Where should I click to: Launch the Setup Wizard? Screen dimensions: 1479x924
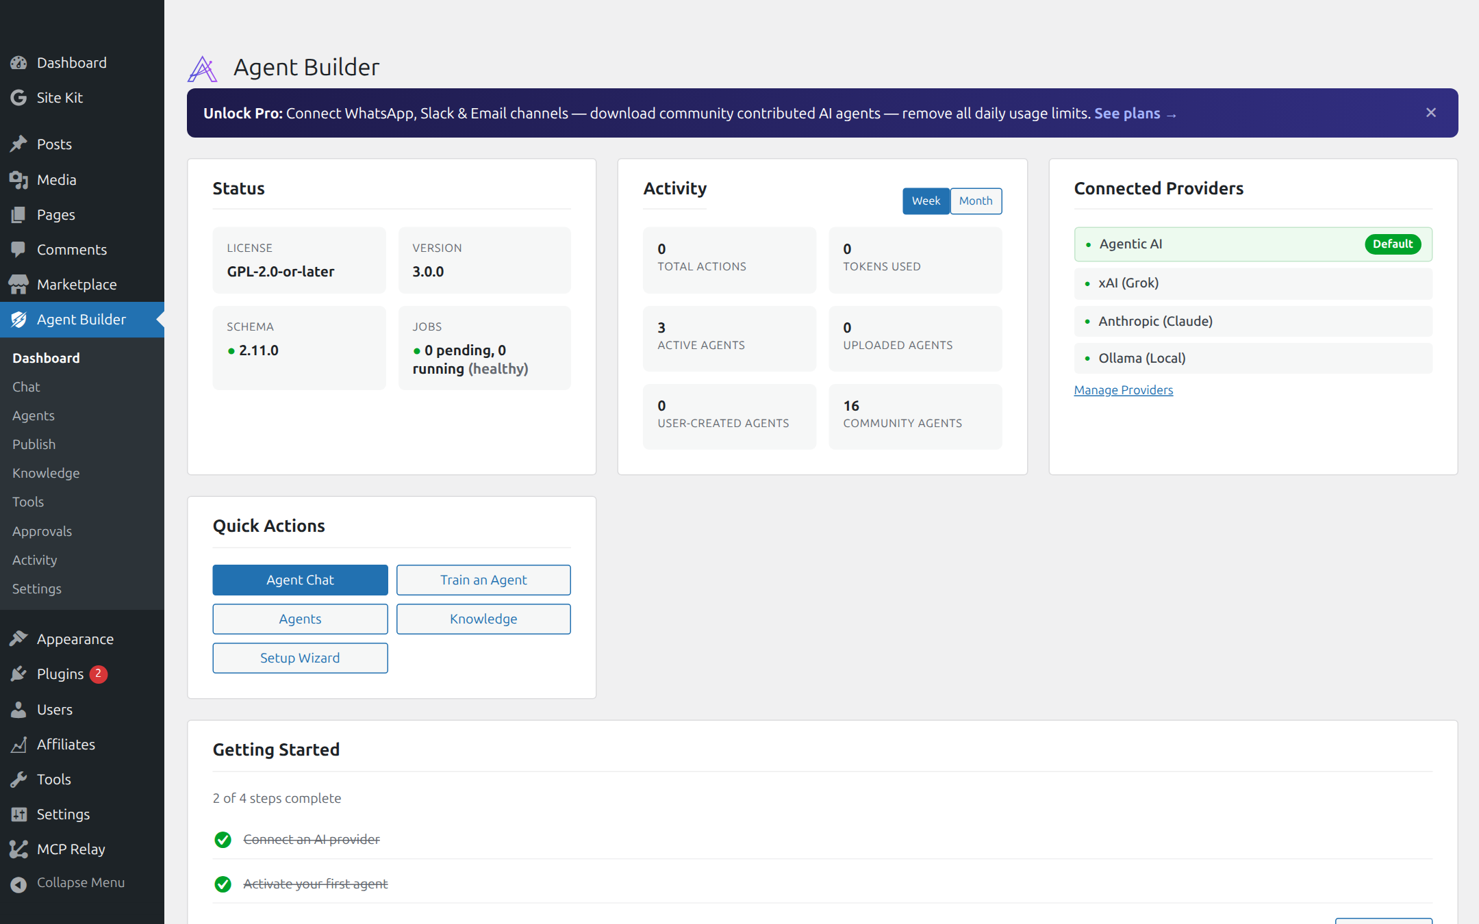click(x=300, y=658)
